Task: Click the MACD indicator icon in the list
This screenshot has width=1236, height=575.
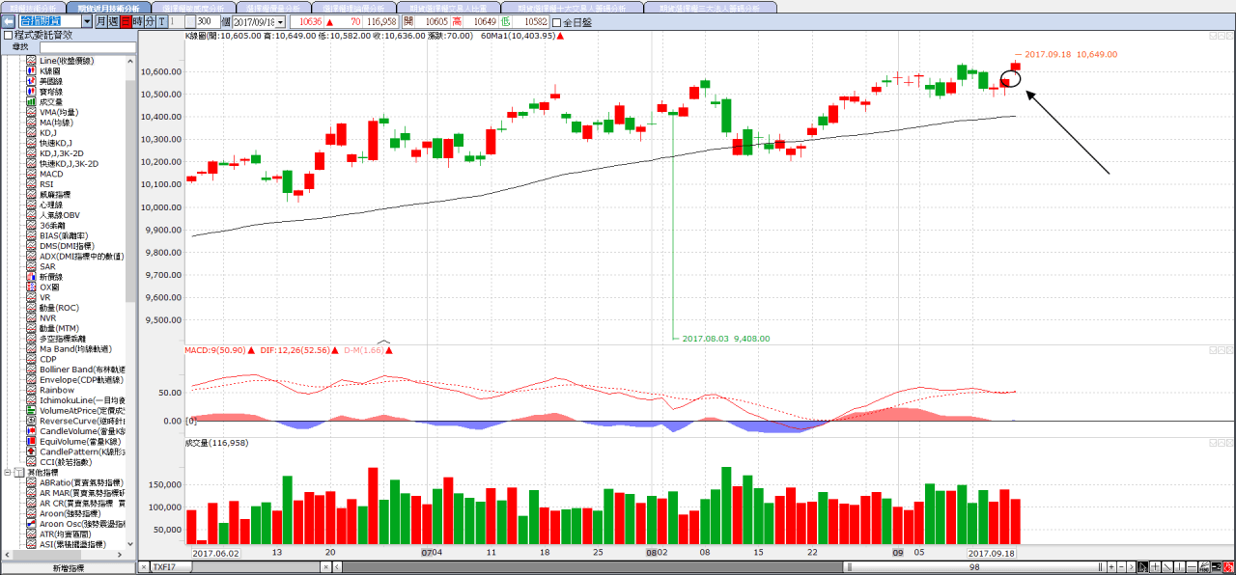Action: (31, 175)
